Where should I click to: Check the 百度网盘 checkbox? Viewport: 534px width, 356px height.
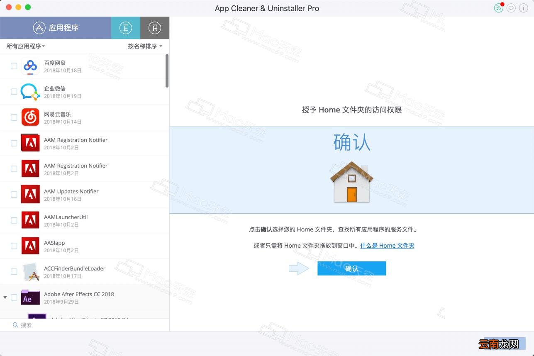click(x=14, y=66)
